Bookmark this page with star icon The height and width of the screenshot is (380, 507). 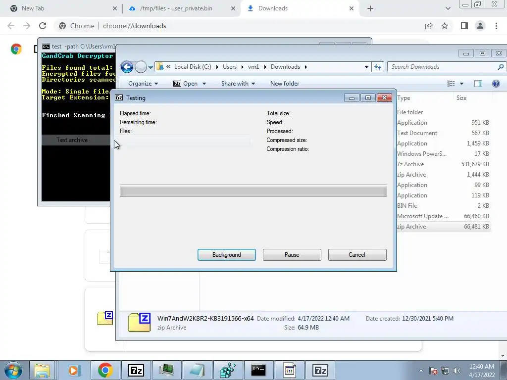(x=445, y=26)
